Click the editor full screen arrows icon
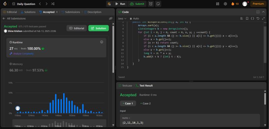The width and height of the screenshot is (269, 129). tap(263, 18)
